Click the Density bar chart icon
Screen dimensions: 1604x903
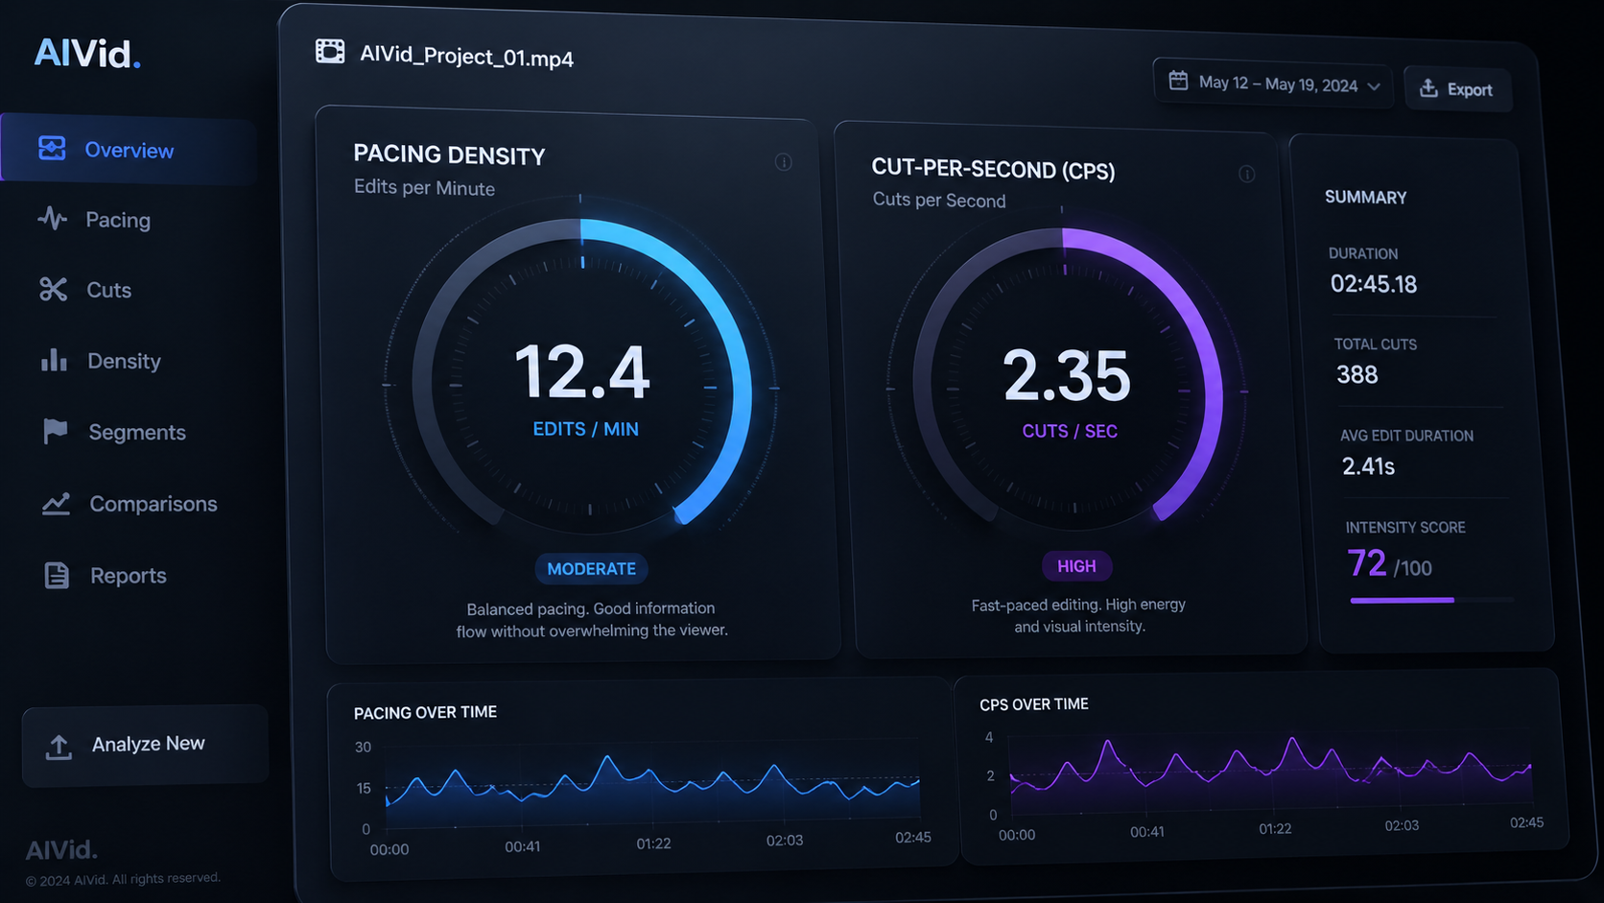pos(55,360)
